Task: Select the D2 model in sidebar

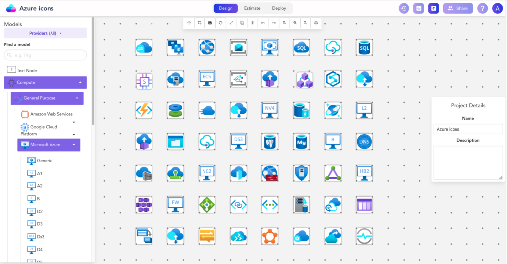Action: click(35, 212)
